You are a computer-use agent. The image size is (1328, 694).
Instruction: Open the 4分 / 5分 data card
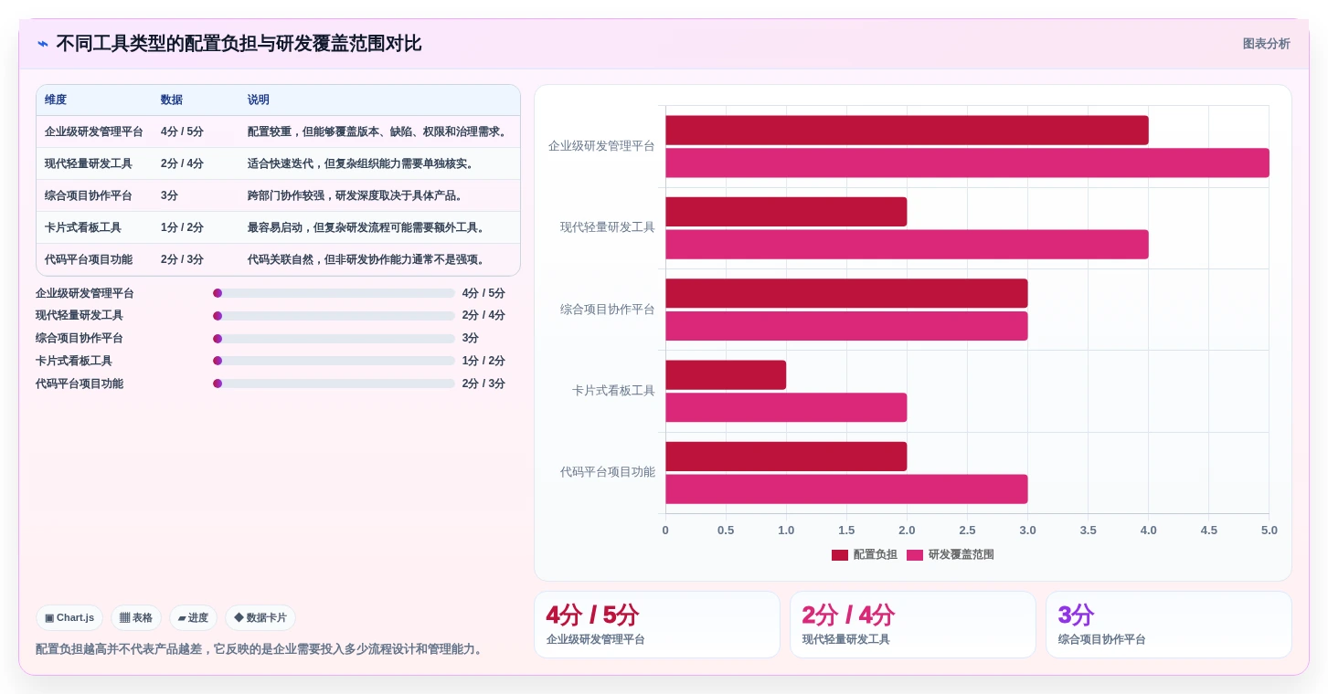[657, 625]
